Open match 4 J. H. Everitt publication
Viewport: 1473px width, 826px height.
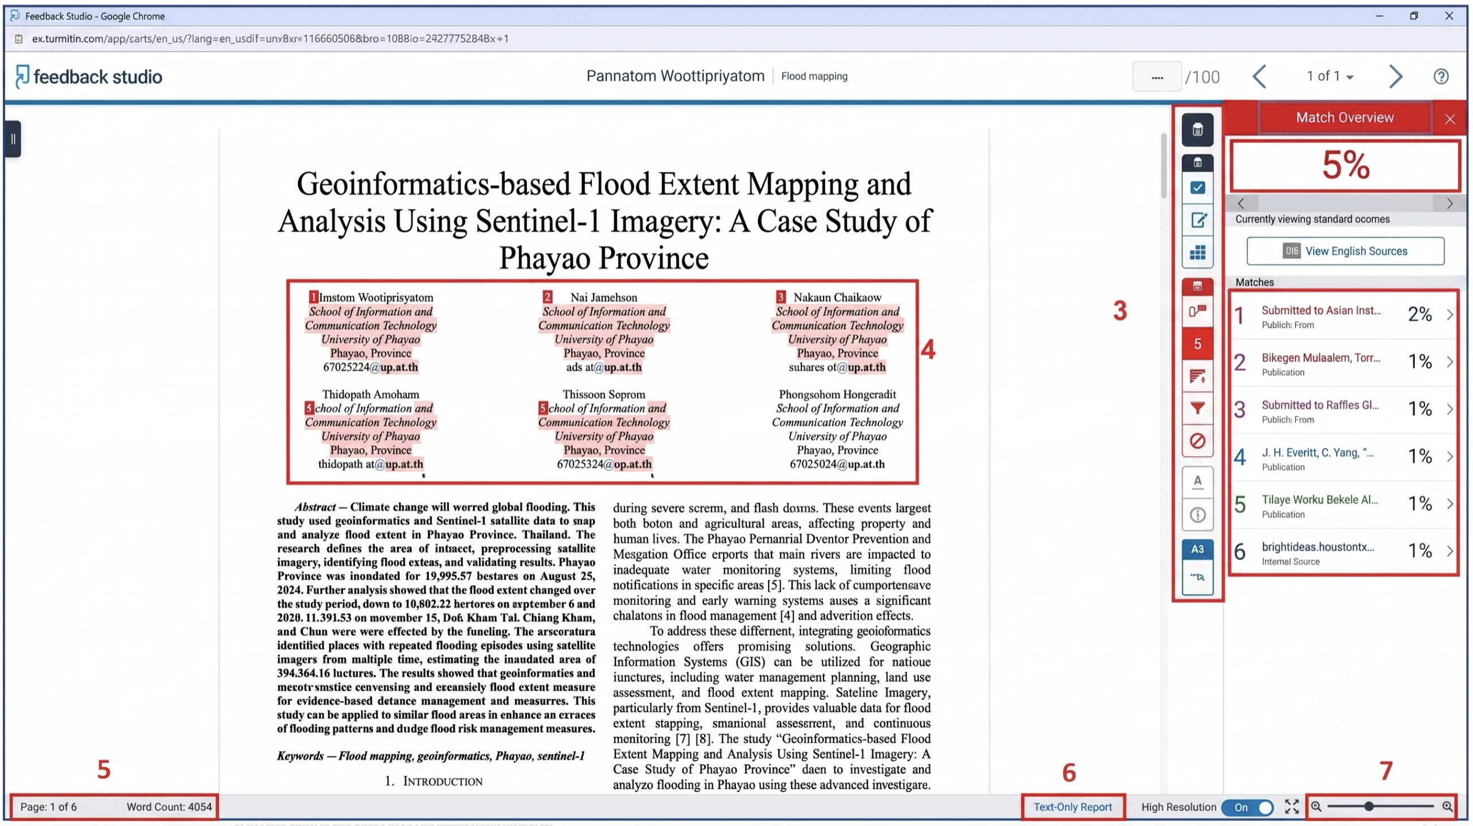(x=1344, y=457)
